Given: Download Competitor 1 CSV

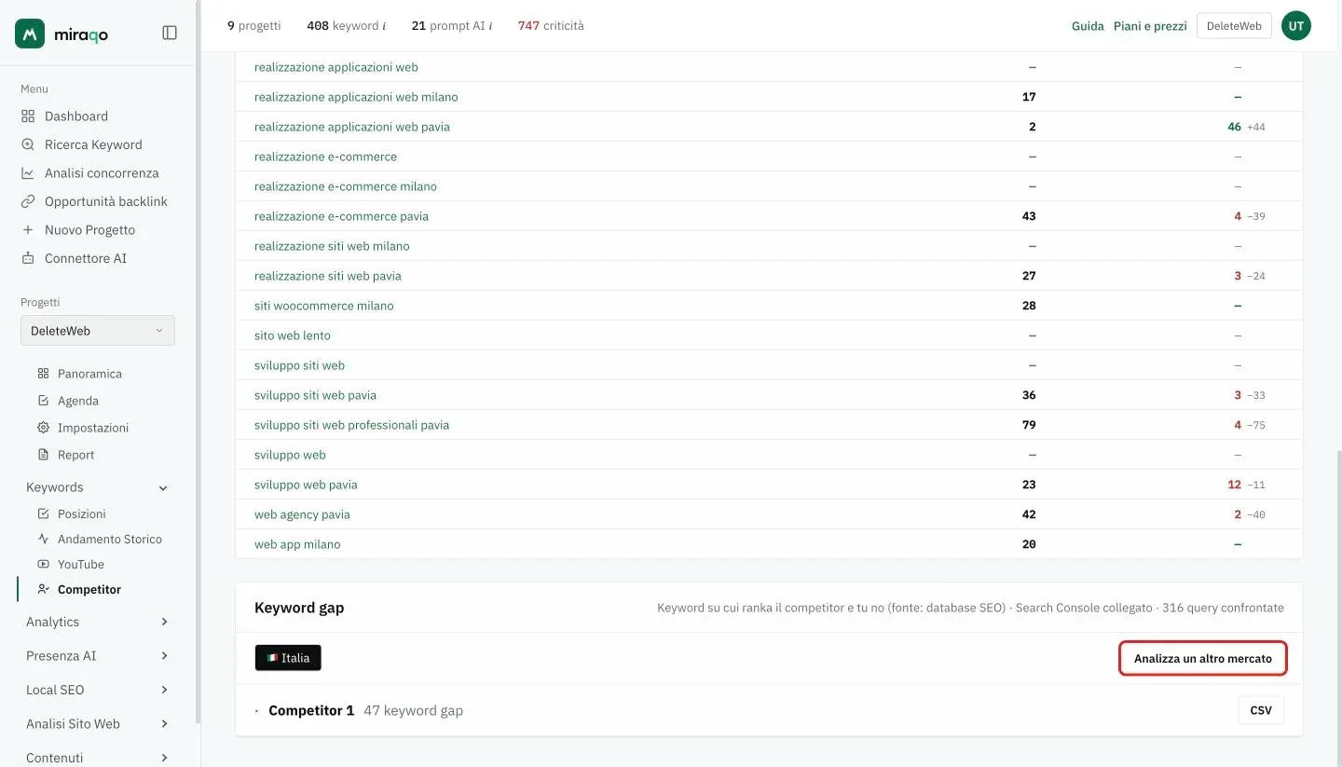Looking at the screenshot, I should 1261,710.
